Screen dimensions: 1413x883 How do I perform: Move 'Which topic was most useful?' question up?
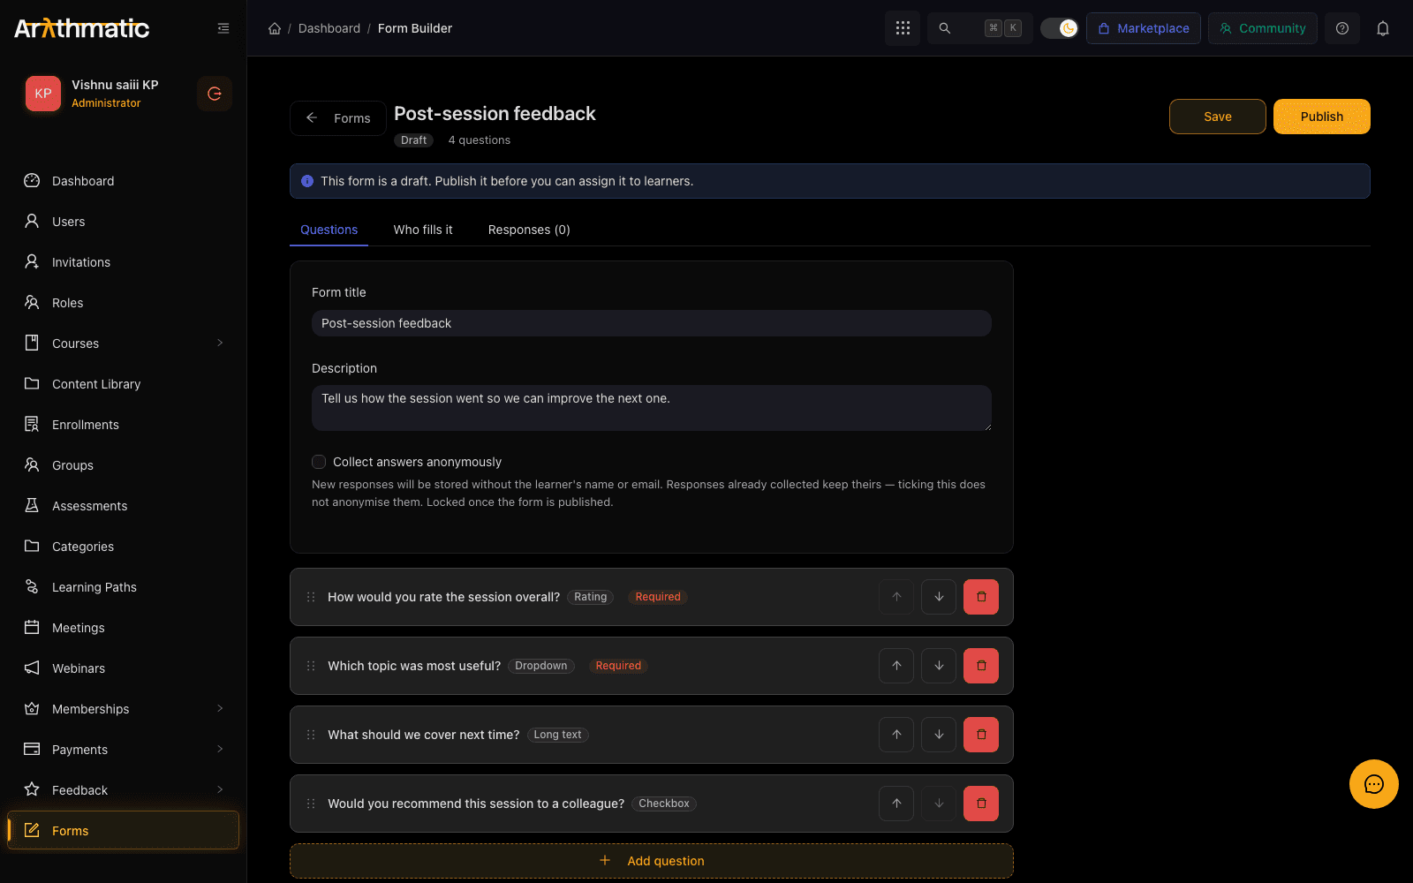point(896,666)
